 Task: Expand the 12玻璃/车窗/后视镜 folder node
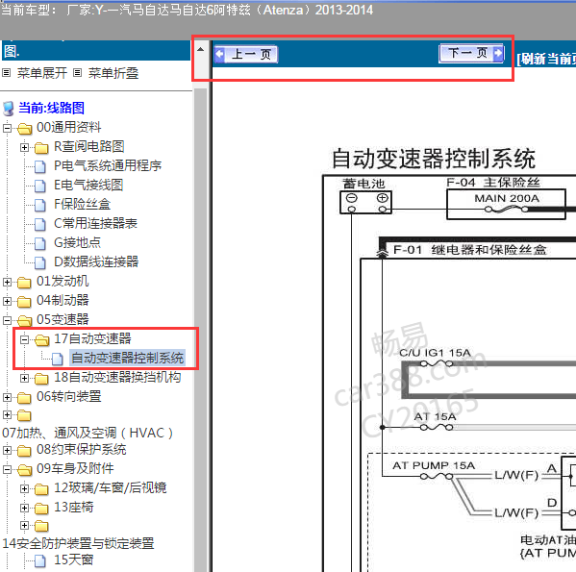coord(24,488)
